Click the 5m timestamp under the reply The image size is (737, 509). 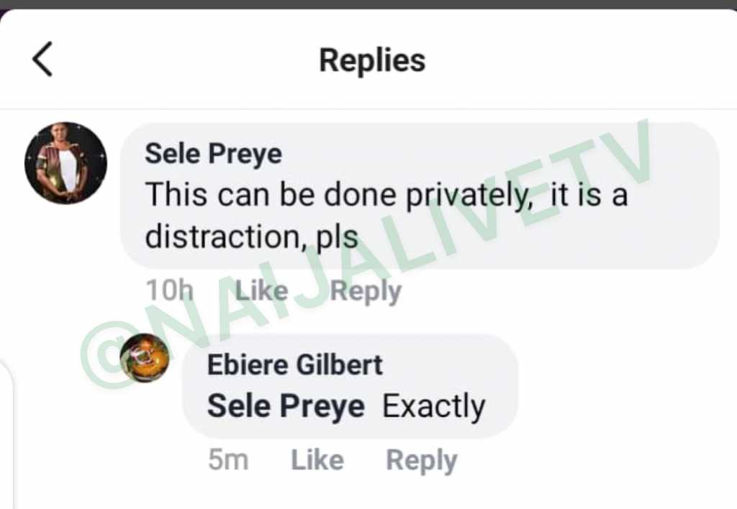(228, 459)
